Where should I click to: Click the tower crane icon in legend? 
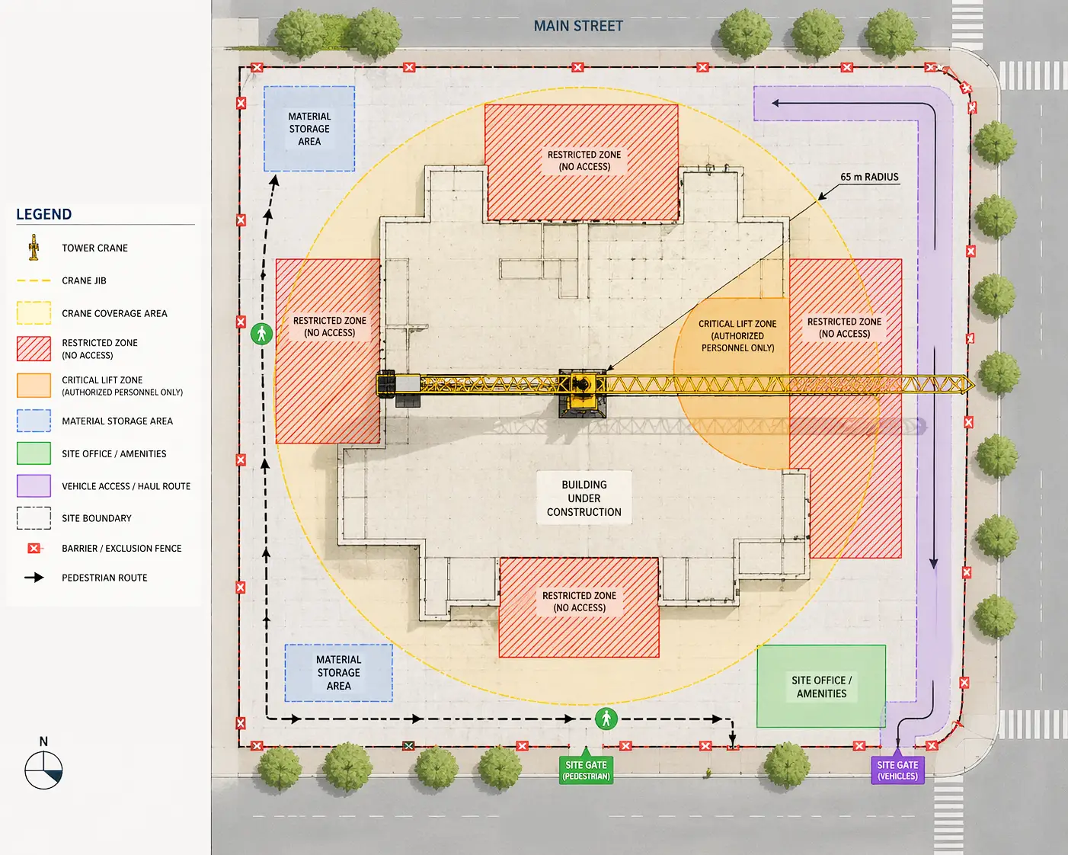34,248
